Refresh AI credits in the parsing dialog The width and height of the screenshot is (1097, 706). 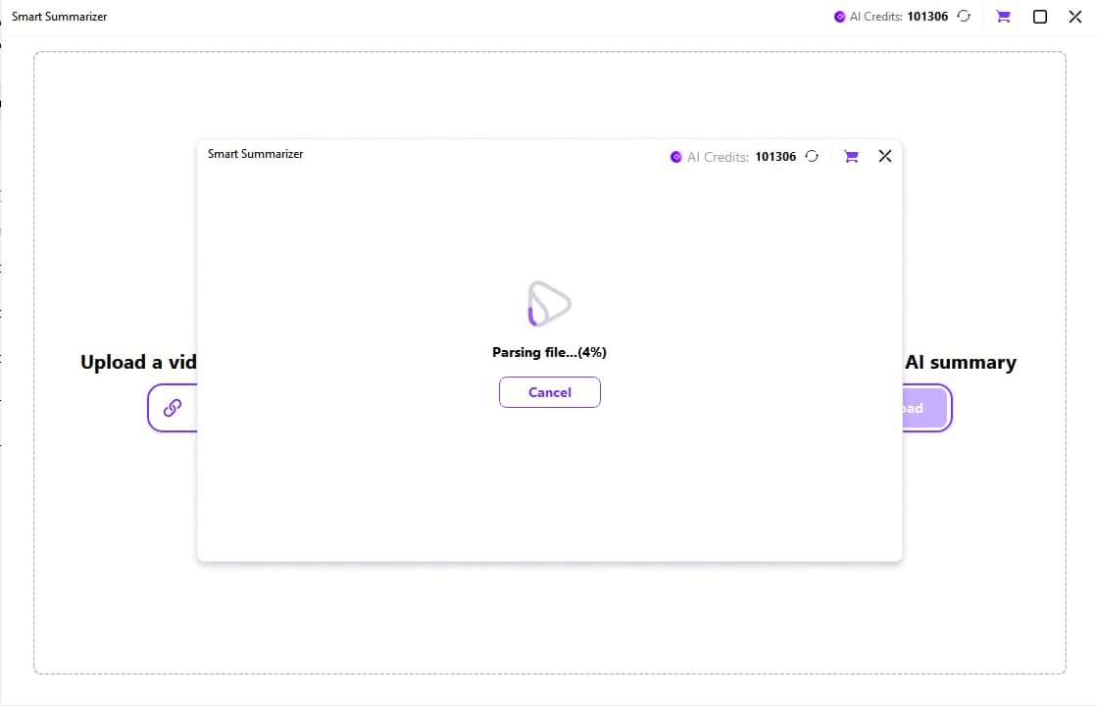[x=812, y=157]
